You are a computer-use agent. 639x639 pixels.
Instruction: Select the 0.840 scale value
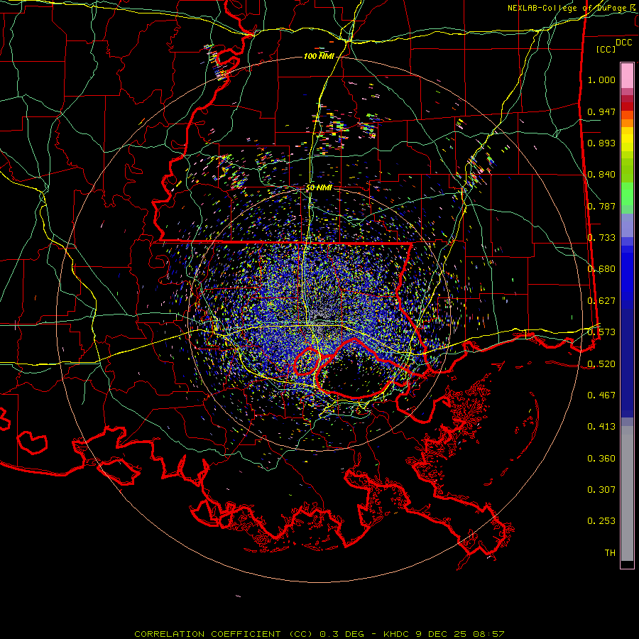[601, 175]
